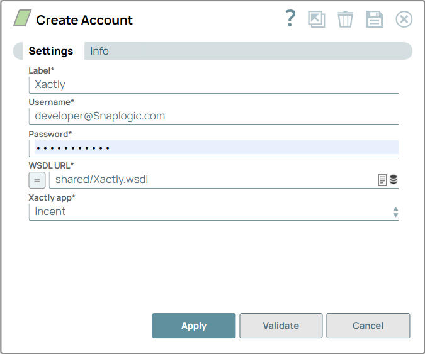Open the WSDL URL file browser icon
This screenshot has height=354, width=425.
382,180
